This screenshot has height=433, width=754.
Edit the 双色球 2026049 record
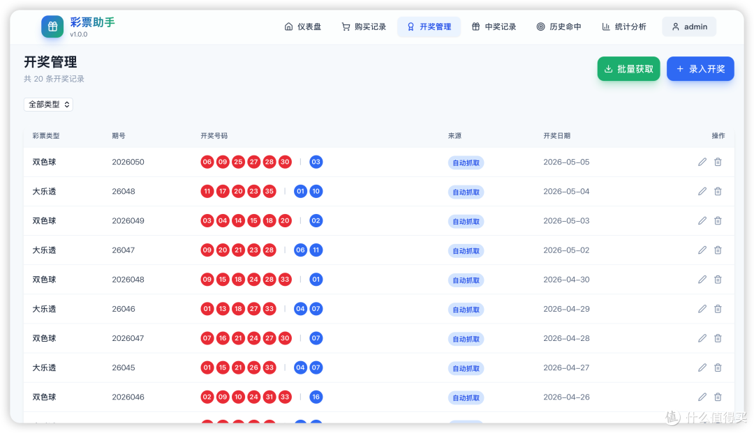[x=702, y=221]
